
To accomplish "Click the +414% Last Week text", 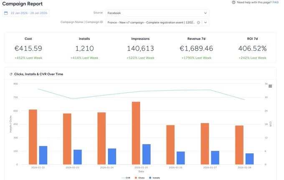I will pyautogui.click(x=84, y=58).
